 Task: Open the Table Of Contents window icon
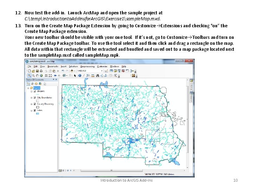[x=111, y=71]
